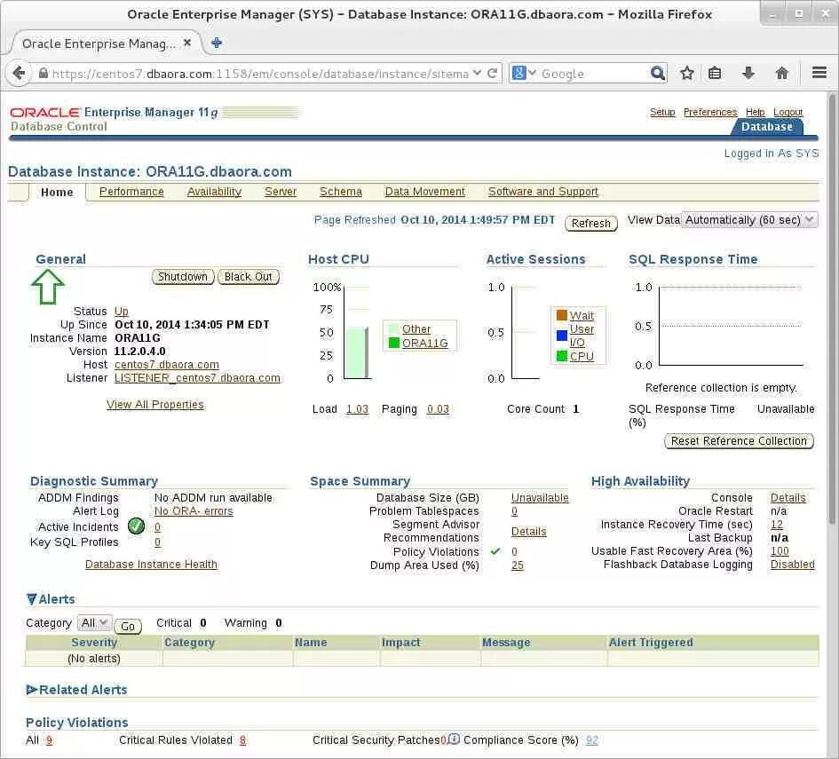
Task: Click the ORA11G green legend swatch
Action: tap(394, 343)
